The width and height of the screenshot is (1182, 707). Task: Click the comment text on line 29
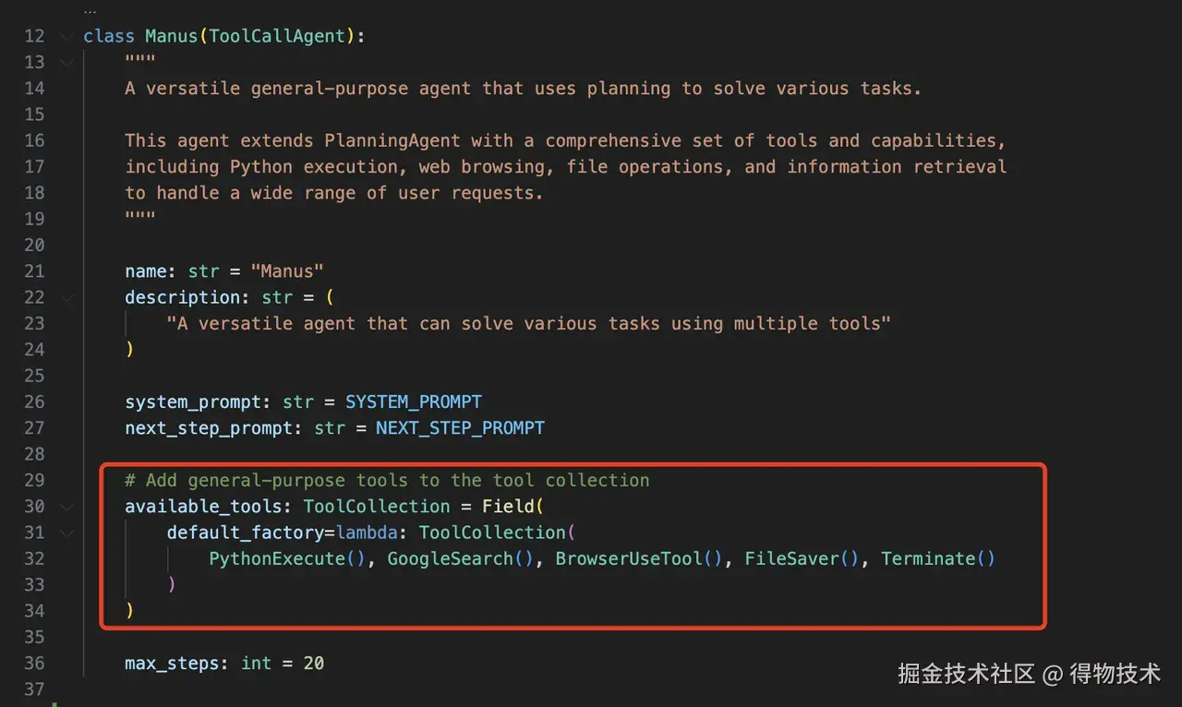(x=387, y=480)
